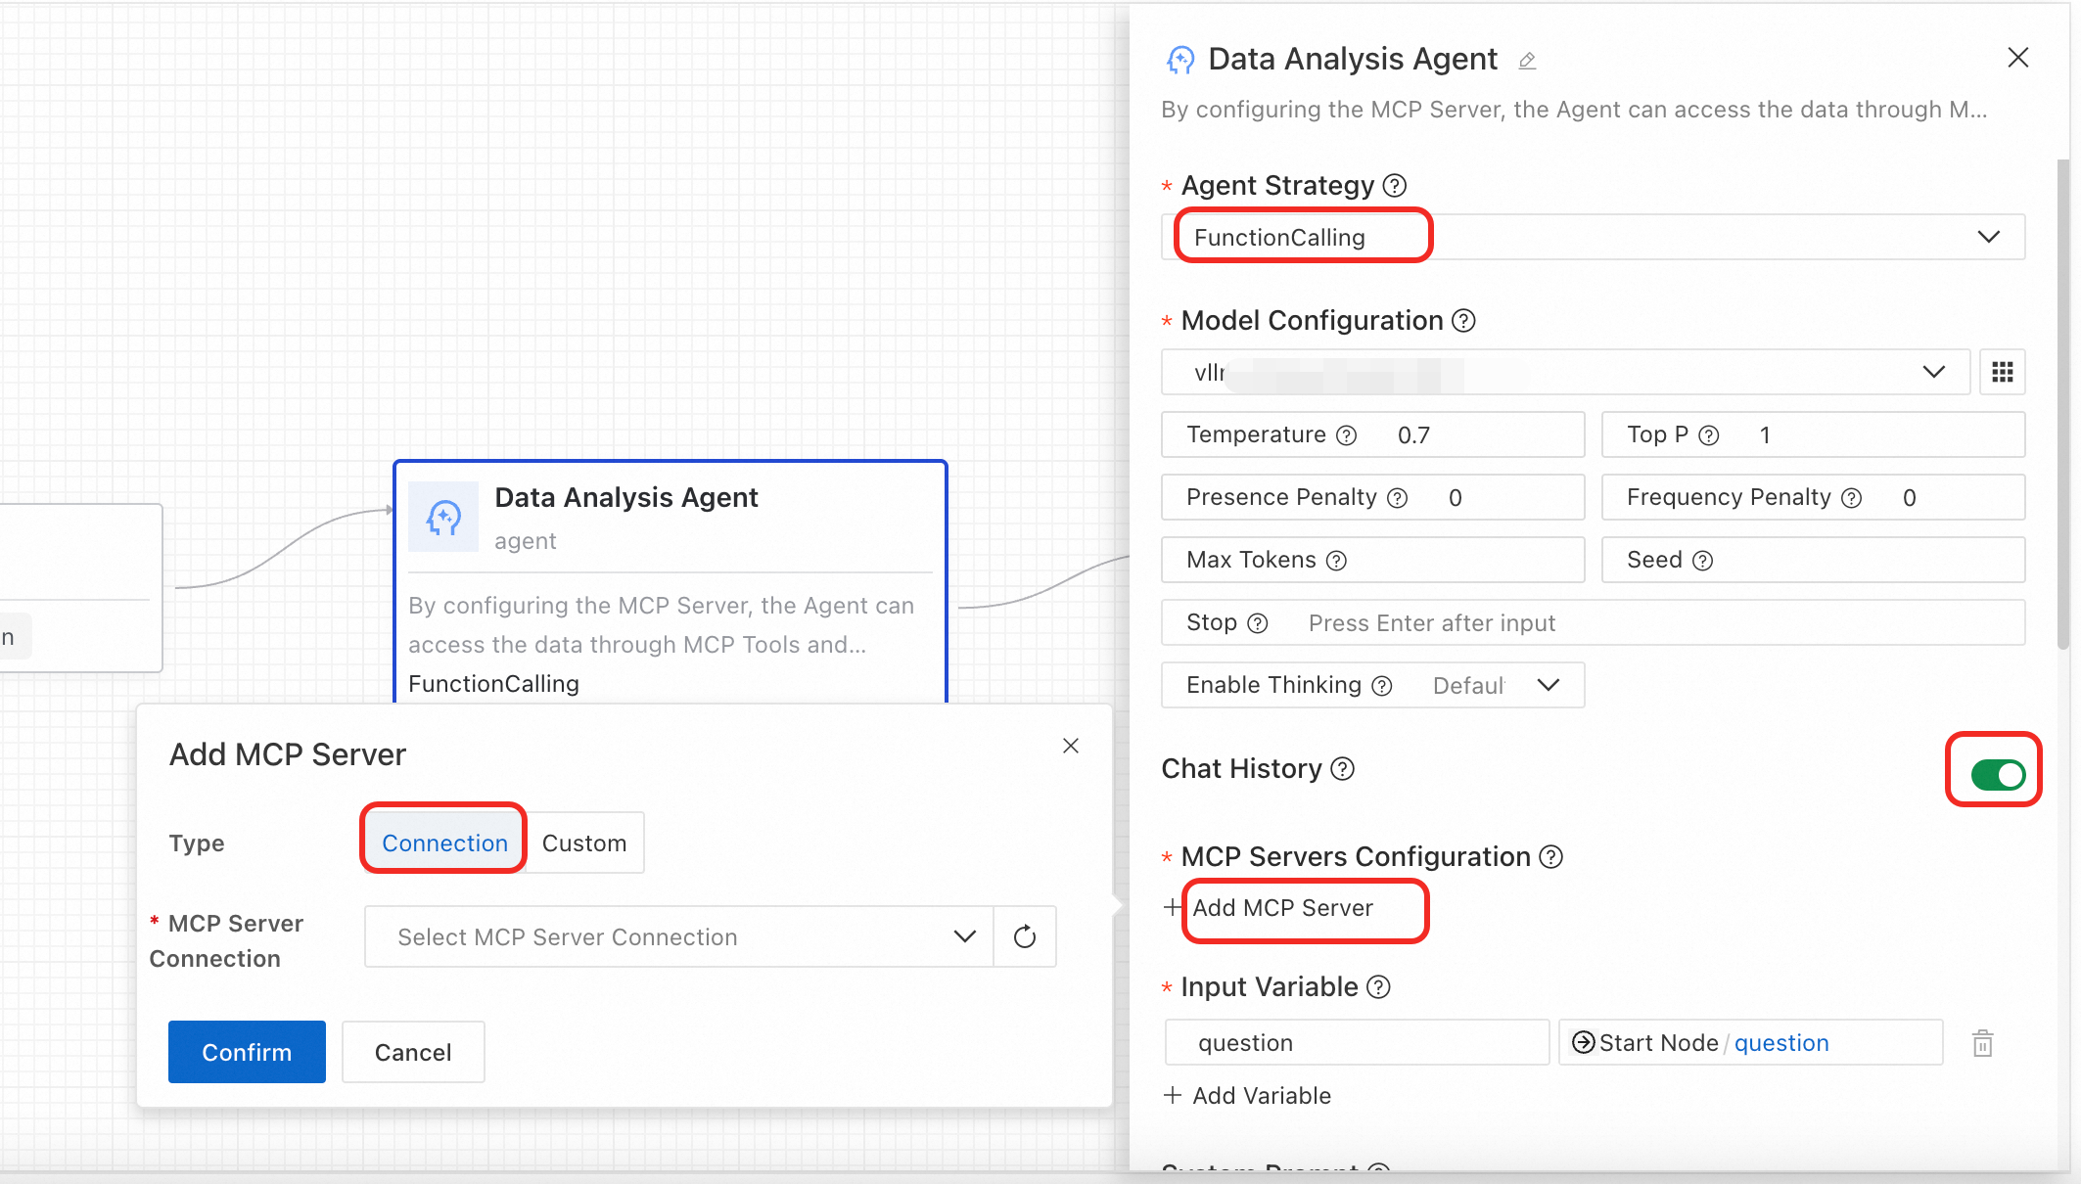Click the refresh icon for MCP Server Connection
The image size is (2081, 1184).
pos(1024,936)
